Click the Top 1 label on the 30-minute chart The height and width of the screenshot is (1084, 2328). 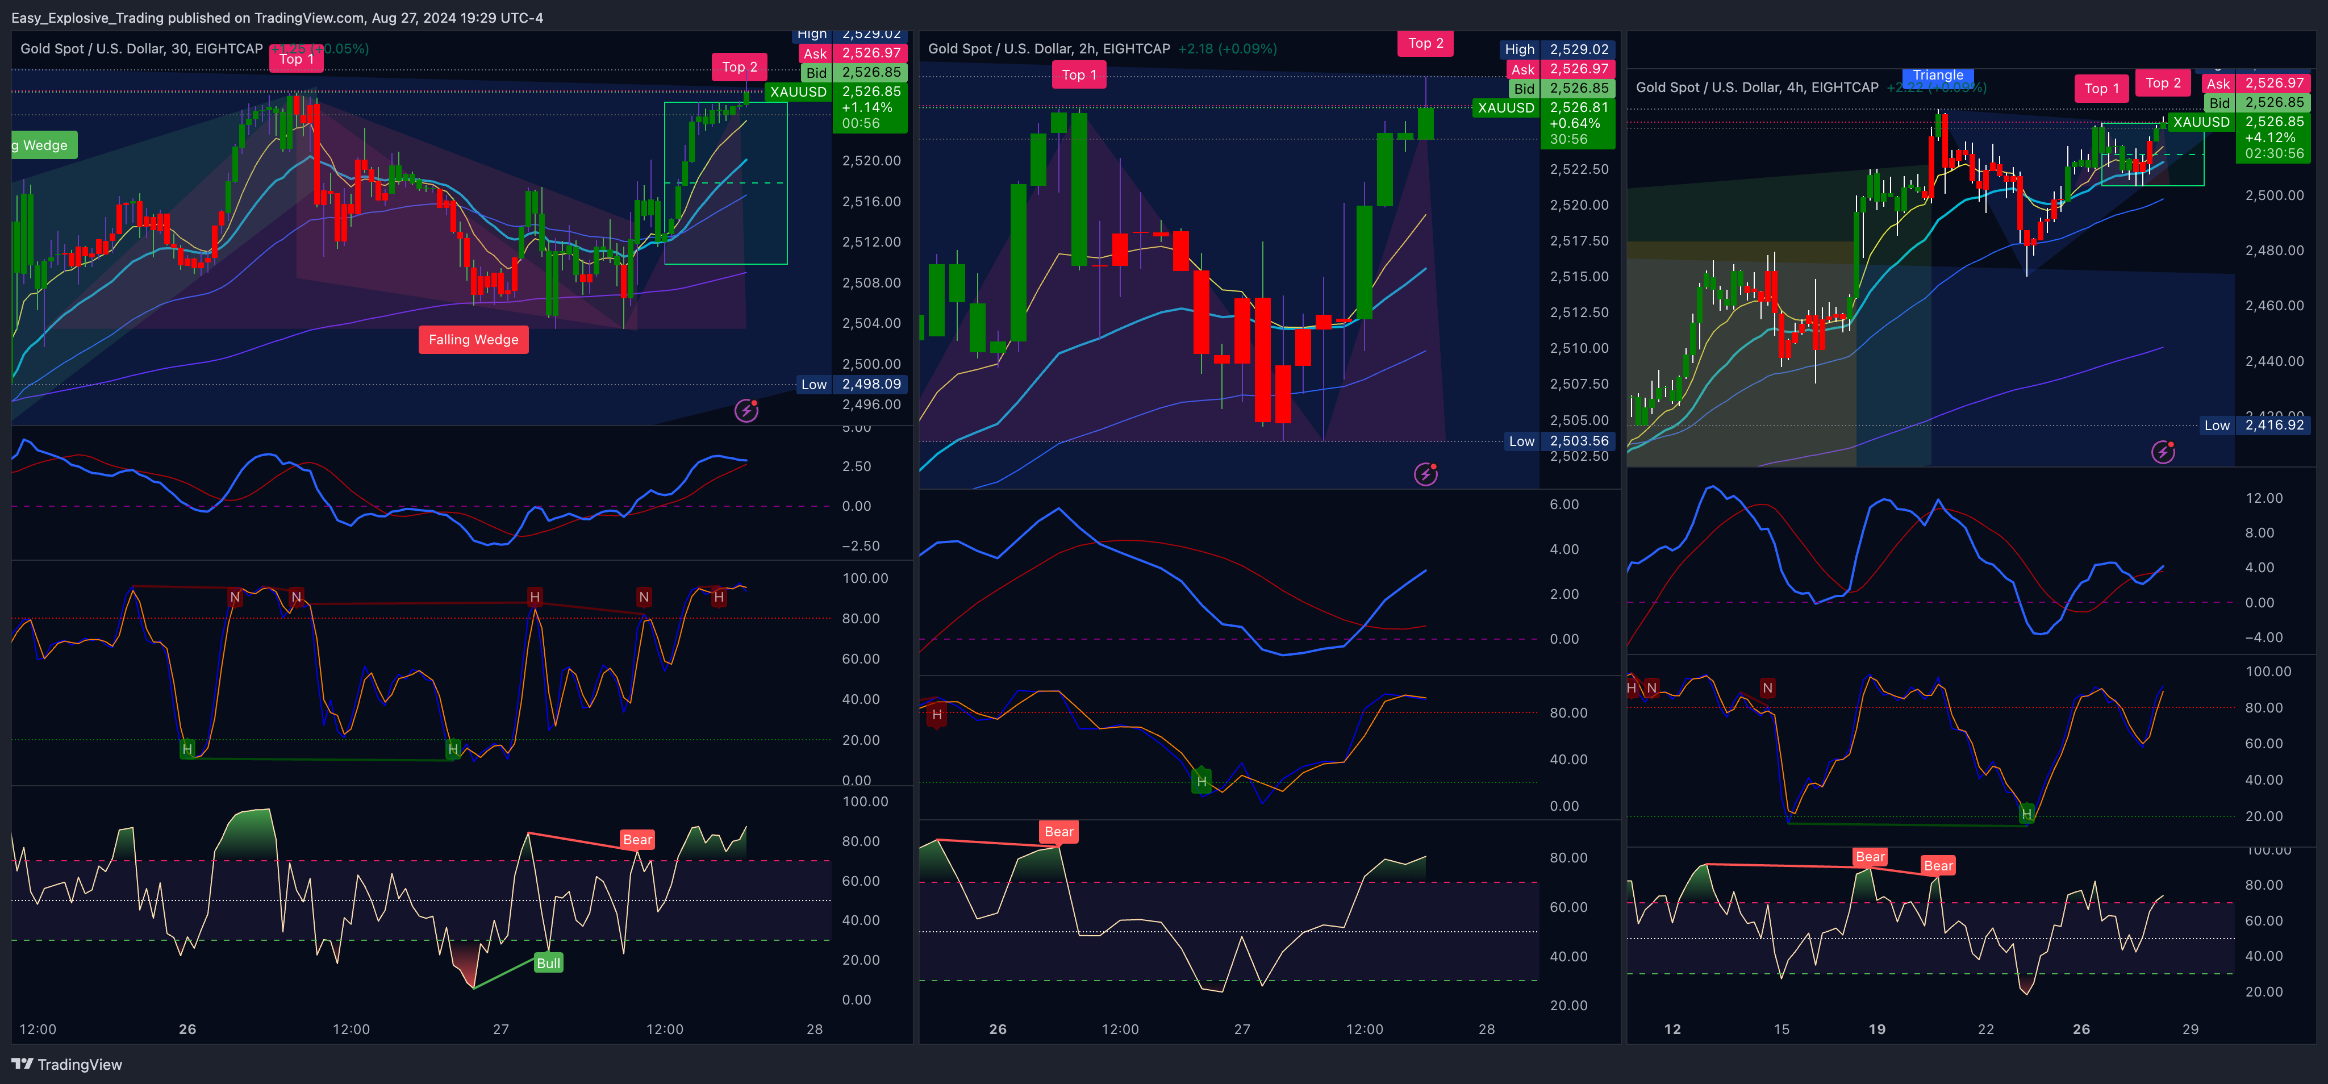297,59
